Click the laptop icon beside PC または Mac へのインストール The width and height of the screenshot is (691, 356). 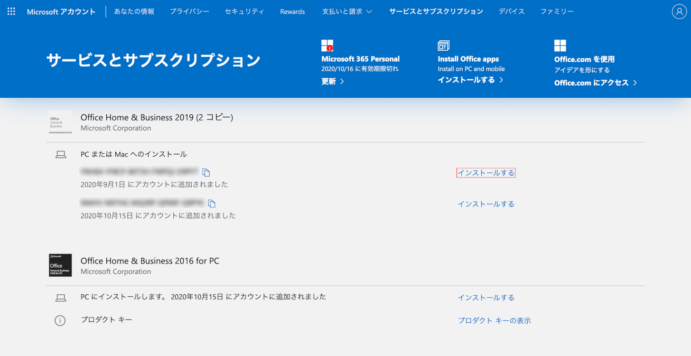coord(60,155)
